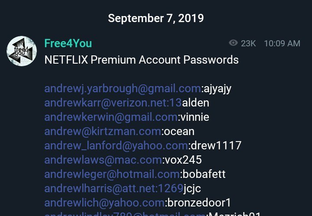Viewport: 312px width, 216px height.
Task: Click the partially visible bottom Hotmail link
Action: coord(125,214)
